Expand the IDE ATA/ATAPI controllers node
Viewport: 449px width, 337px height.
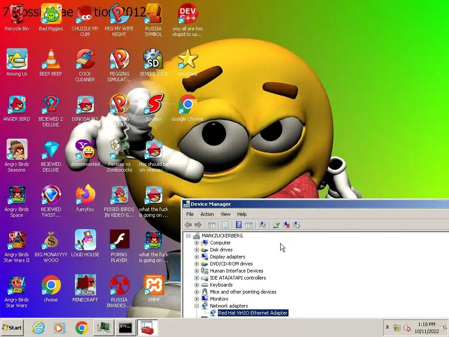[197, 278]
